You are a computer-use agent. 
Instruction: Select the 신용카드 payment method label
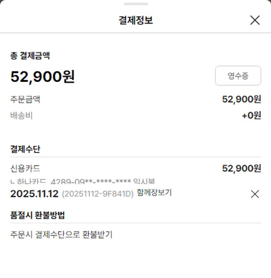coord(25,168)
